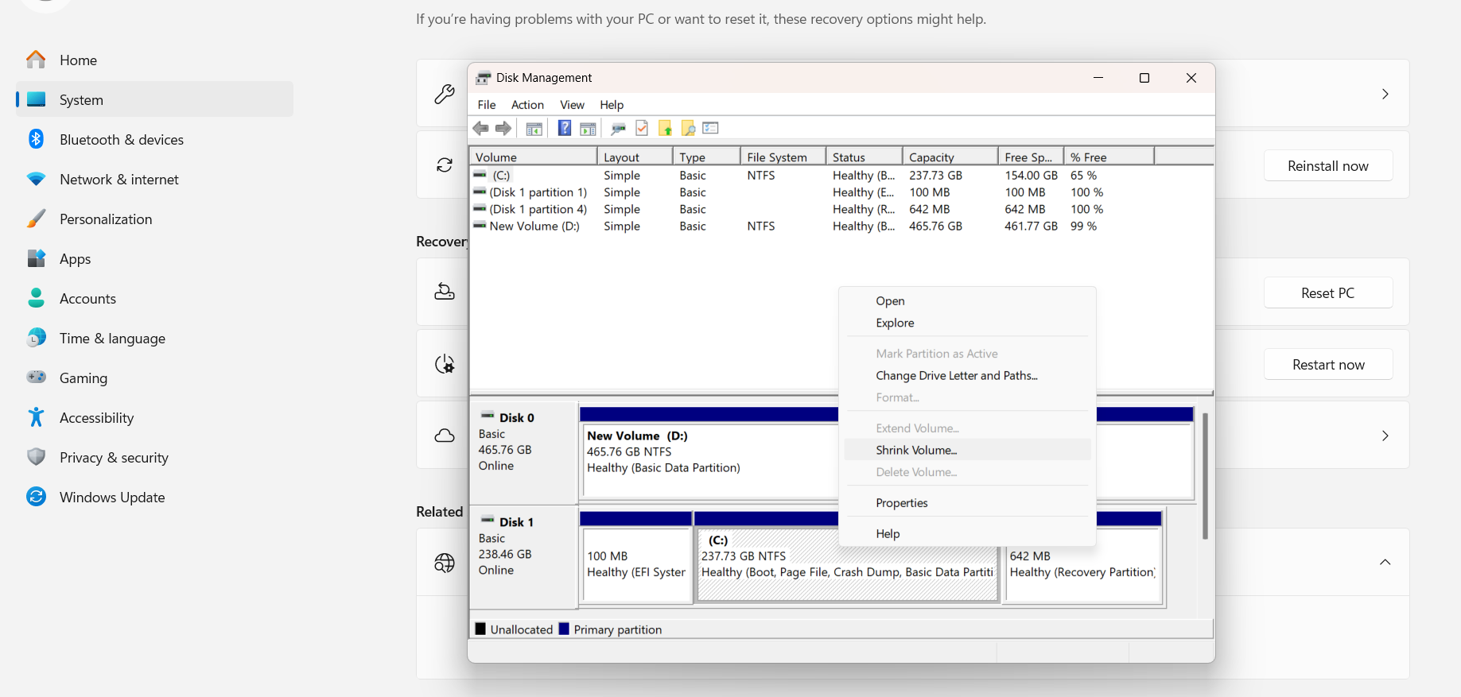Click the Gaming controller icon

coord(36,377)
